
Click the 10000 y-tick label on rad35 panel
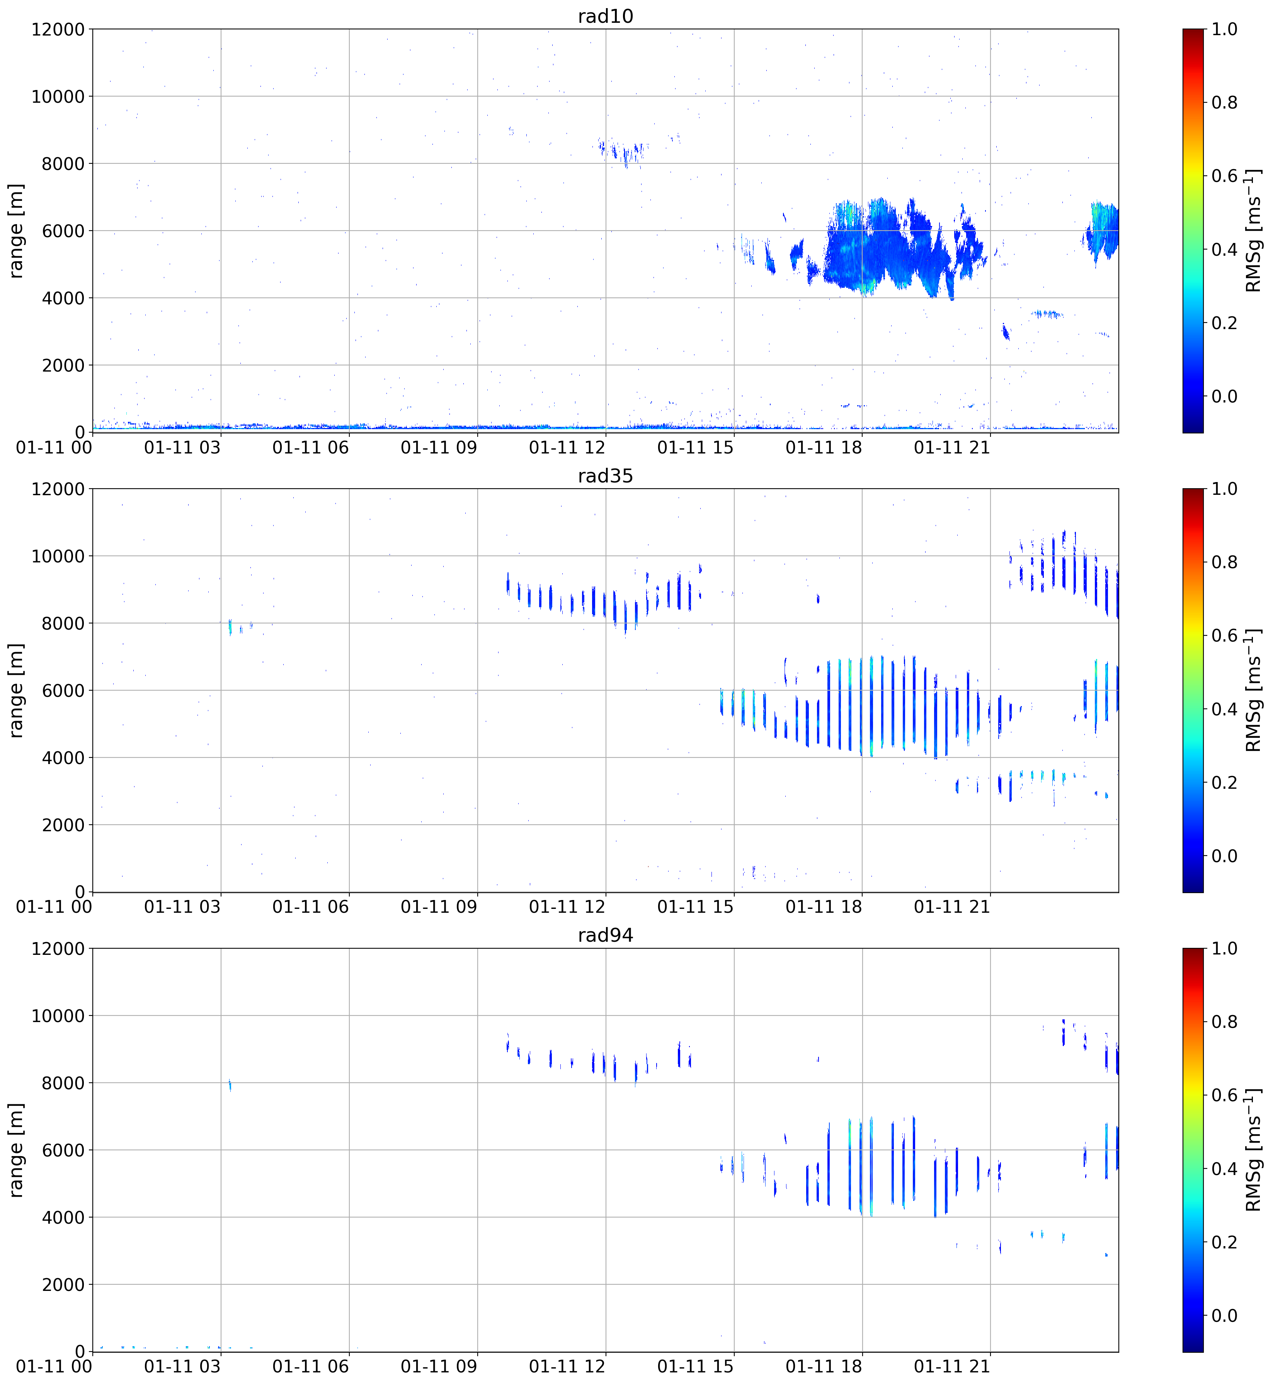[x=58, y=556]
